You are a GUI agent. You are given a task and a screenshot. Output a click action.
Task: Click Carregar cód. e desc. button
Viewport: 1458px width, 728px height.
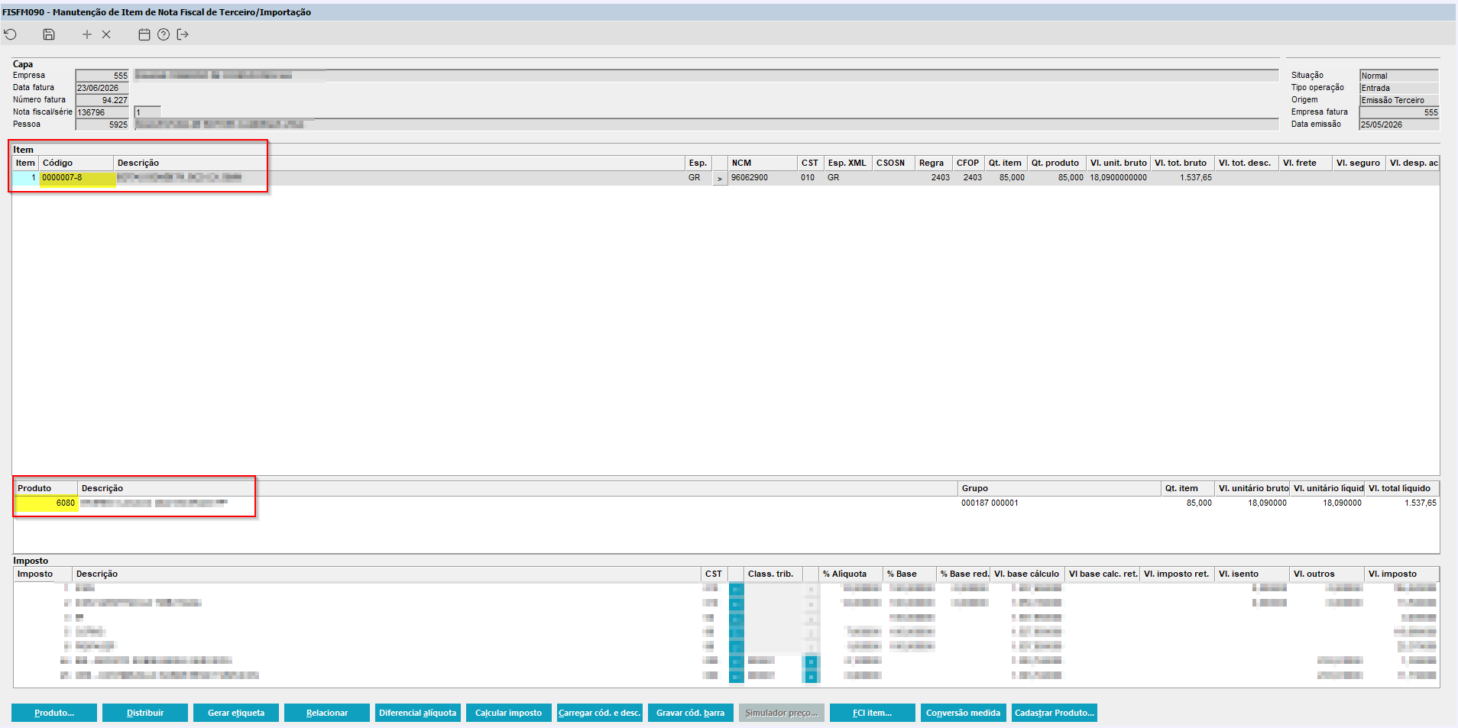point(600,713)
